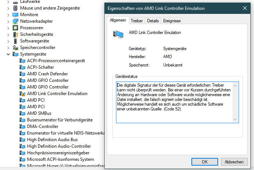Confirm the dialog with OK
This screenshot has width=254, height=170.
pos(205,162)
